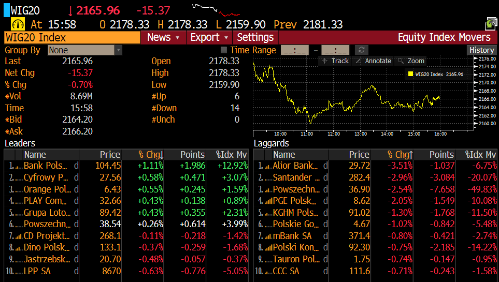
Task: Set the time range end field
Action: (335, 50)
